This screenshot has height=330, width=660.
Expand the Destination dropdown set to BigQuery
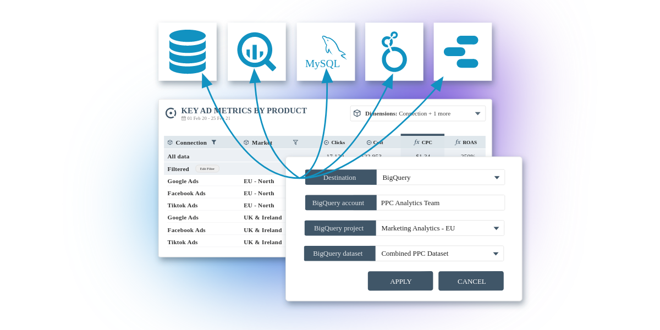click(441, 177)
